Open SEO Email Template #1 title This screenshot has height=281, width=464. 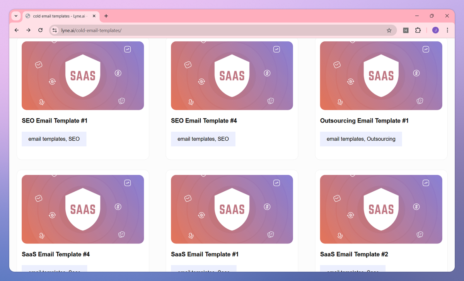tap(55, 121)
